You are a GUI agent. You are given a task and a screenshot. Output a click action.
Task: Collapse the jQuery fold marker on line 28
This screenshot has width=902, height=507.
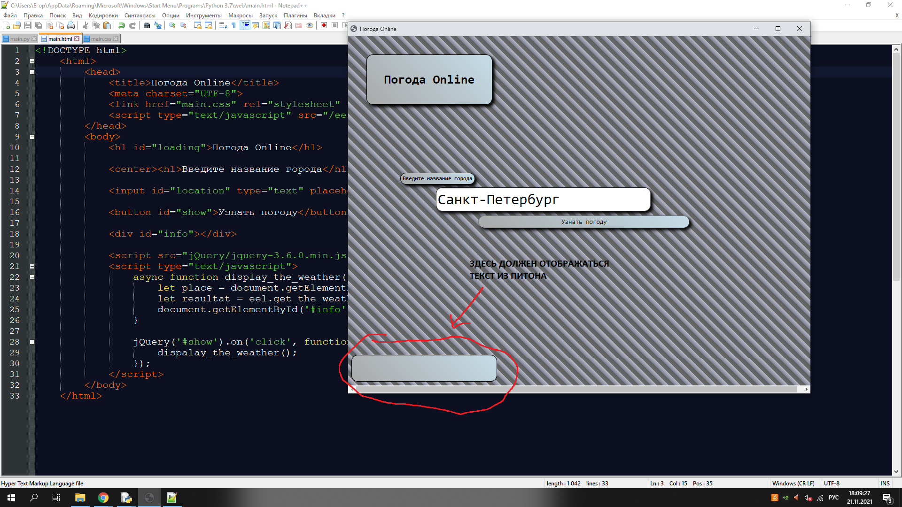(32, 342)
